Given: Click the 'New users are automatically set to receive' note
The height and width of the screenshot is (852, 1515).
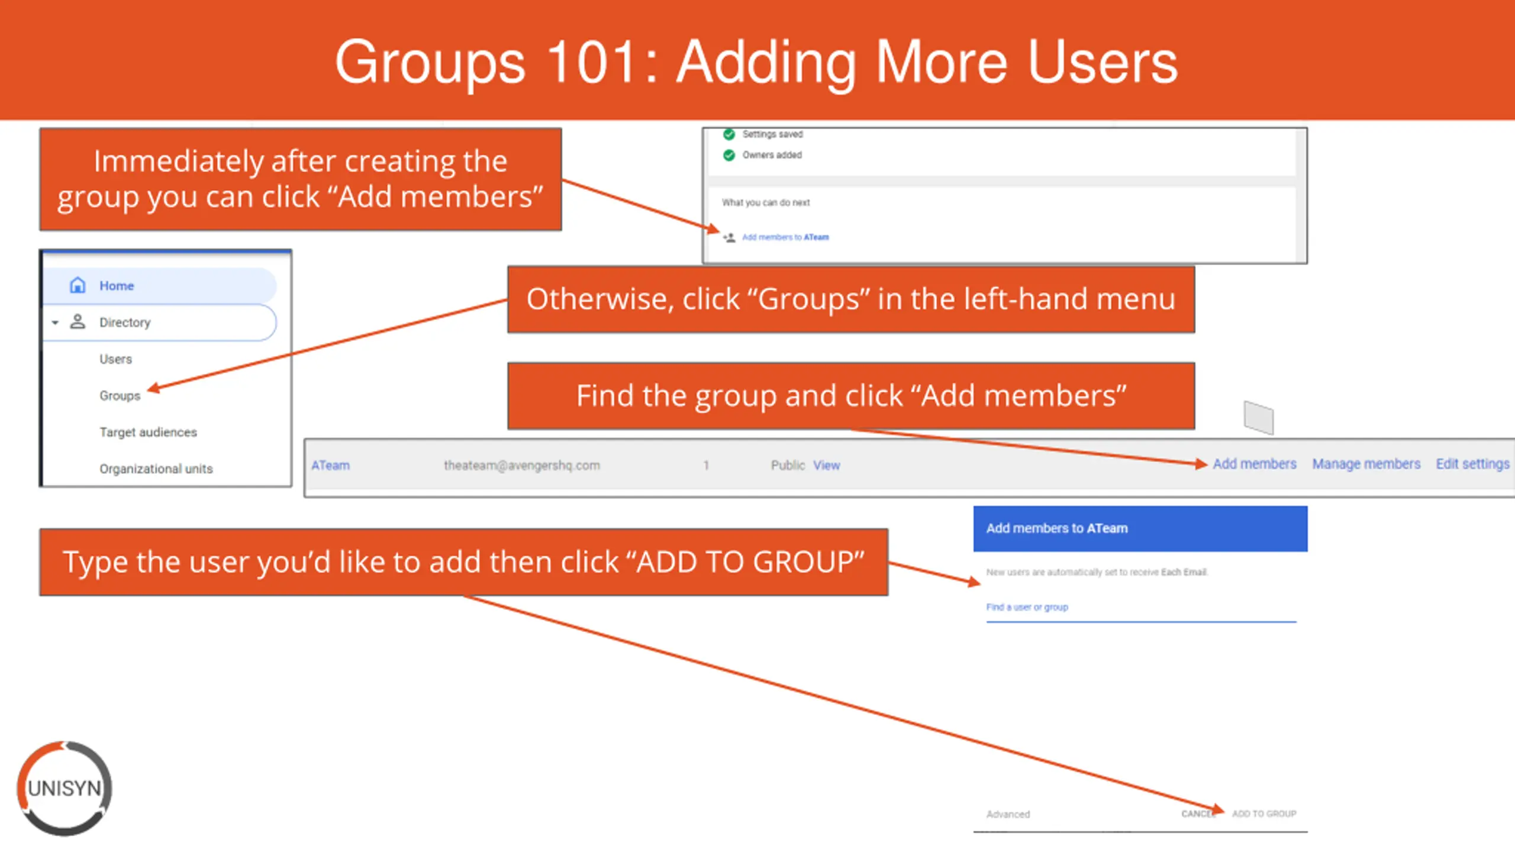Looking at the screenshot, I should (x=1097, y=572).
